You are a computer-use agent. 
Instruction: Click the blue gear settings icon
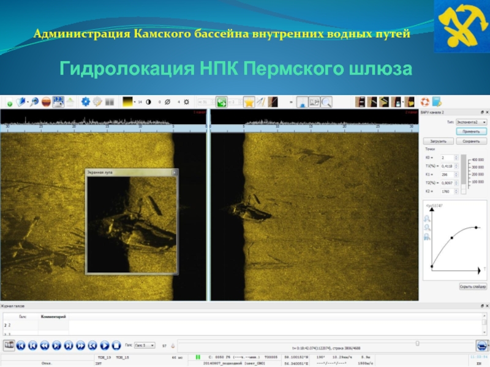pos(85,102)
